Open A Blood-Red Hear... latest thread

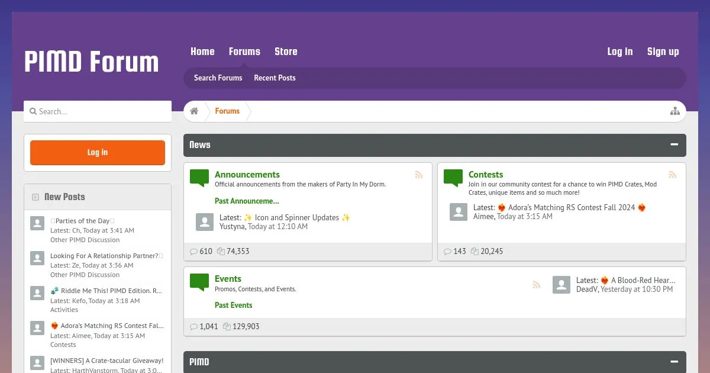(638, 280)
